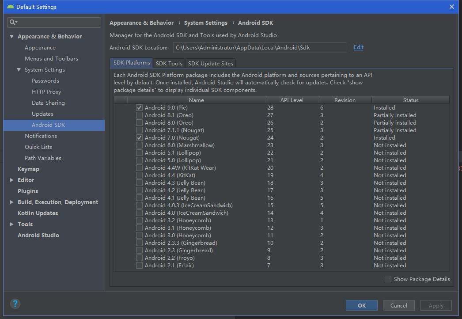Sort by API Level column header
This screenshot has height=319, width=462.
(x=292, y=100)
